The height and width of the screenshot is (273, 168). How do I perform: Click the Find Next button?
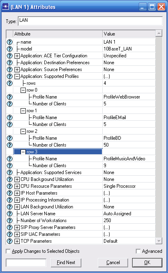pos(66,262)
